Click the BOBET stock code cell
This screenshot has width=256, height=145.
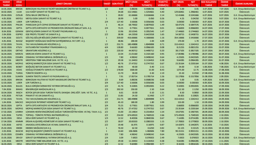tap(19, 67)
